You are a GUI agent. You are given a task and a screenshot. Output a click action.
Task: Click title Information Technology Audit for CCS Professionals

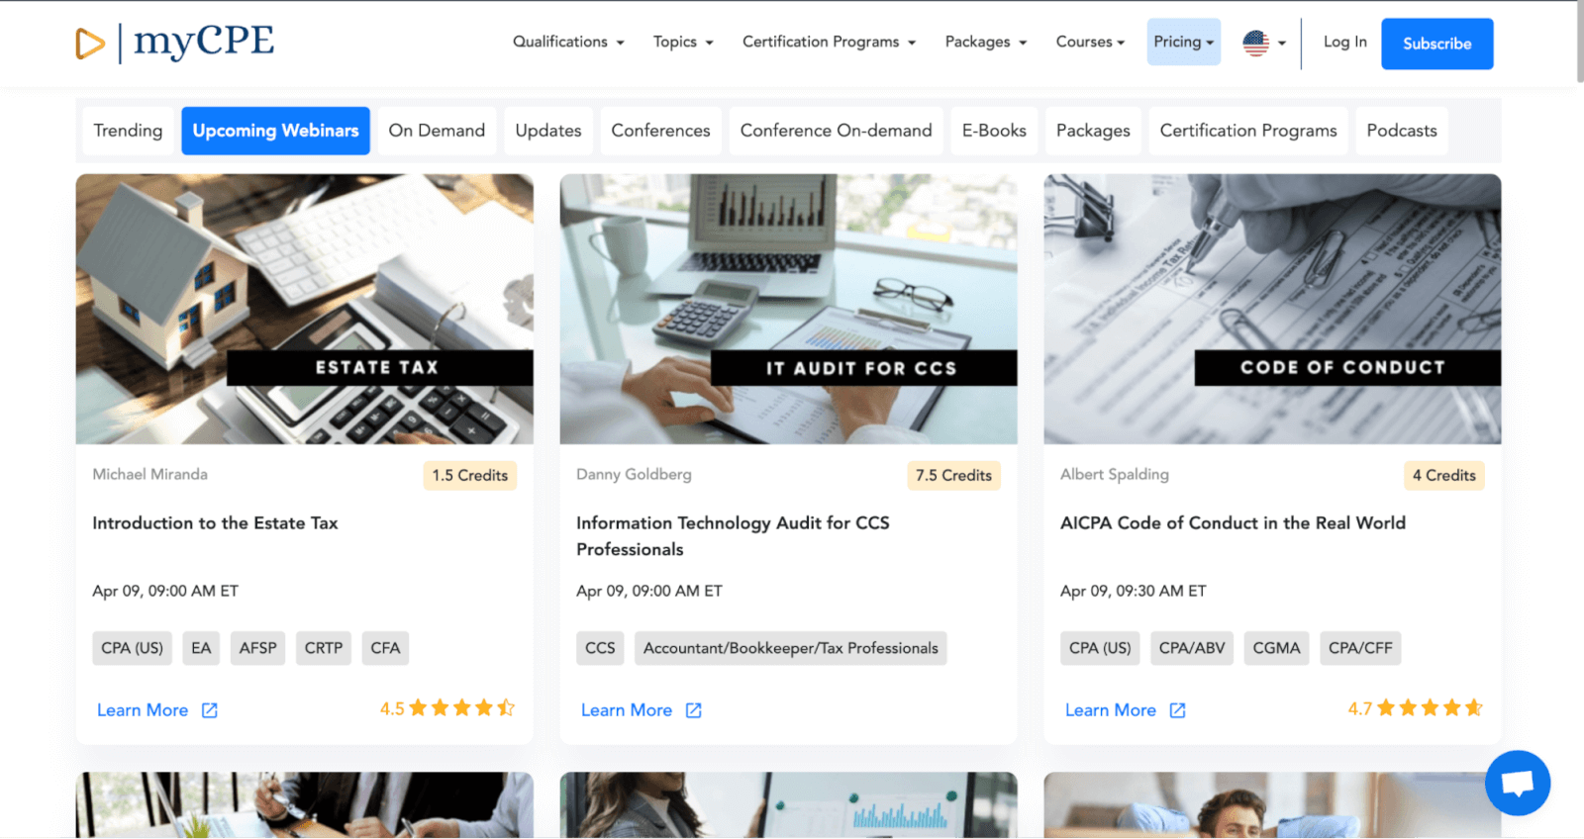point(733,536)
